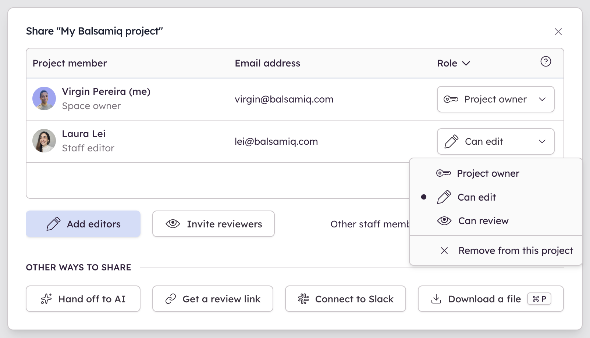Click the Other staff members text
Image resolution: width=590 pixels, height=338 pixels.
click(370, 224)
